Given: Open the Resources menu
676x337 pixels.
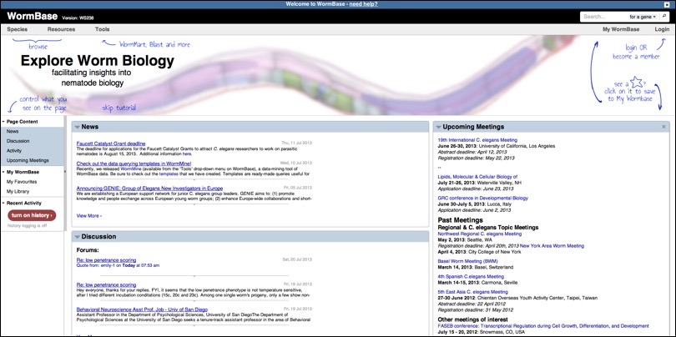Looking at the screenshot, I should (61, 29).
